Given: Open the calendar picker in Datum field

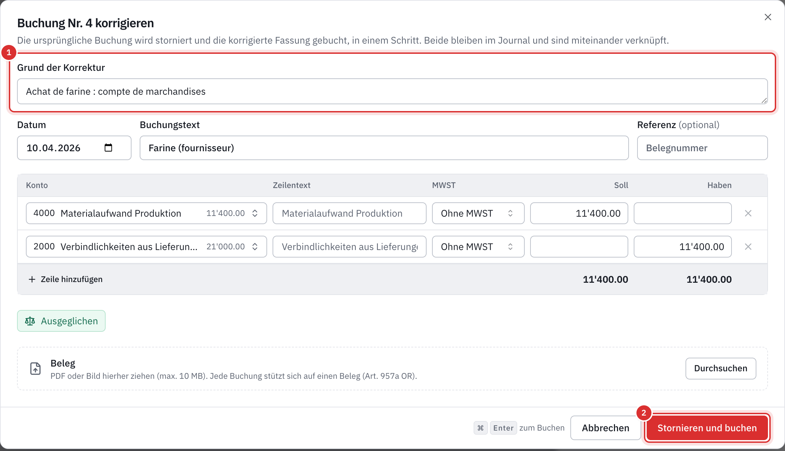Looking at the screenshot, I should click(x=108, y=147).
